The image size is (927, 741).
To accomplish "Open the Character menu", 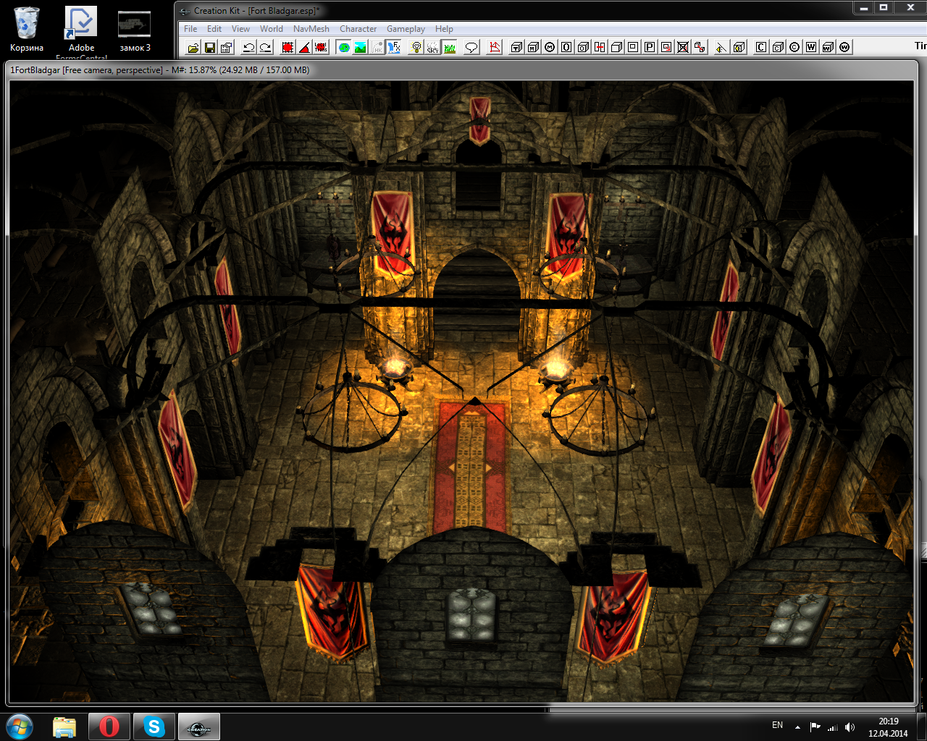I will click(x=358, y=29).
